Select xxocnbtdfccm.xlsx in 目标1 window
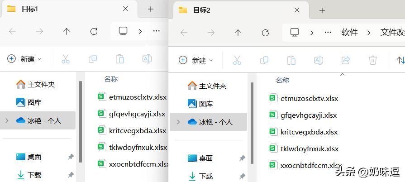Image resolution: width=405 pixels, height=182 pixels. pos(133,164)
